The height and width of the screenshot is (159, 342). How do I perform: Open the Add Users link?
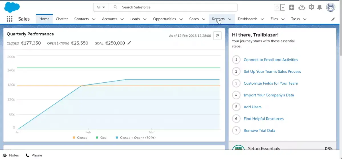(252, 107)
